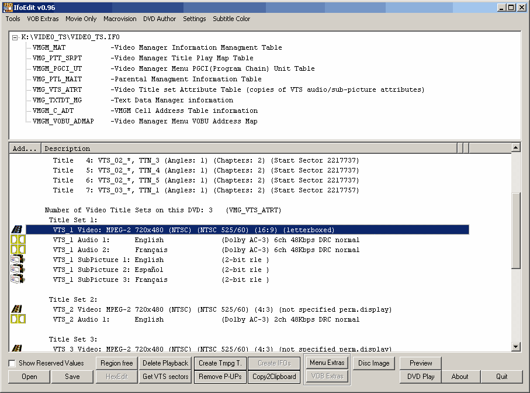Click the Delete Playback button
This screenshot has height=393, width=530.
click(x=165, y=363)
